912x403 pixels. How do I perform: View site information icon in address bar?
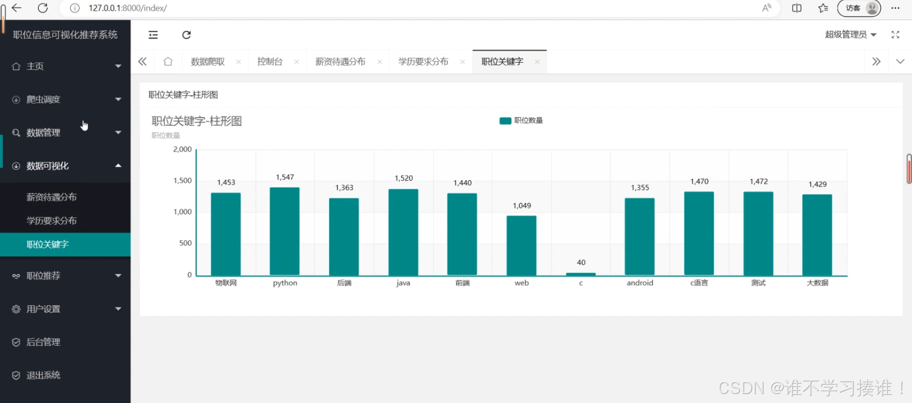[75, 8]
